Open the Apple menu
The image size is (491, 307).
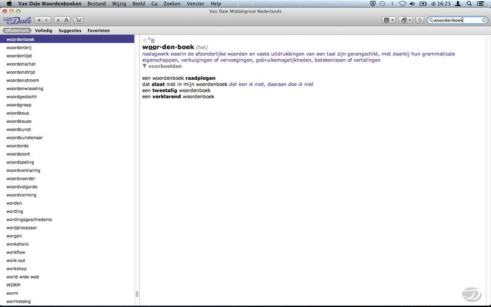tap(9, 4)
